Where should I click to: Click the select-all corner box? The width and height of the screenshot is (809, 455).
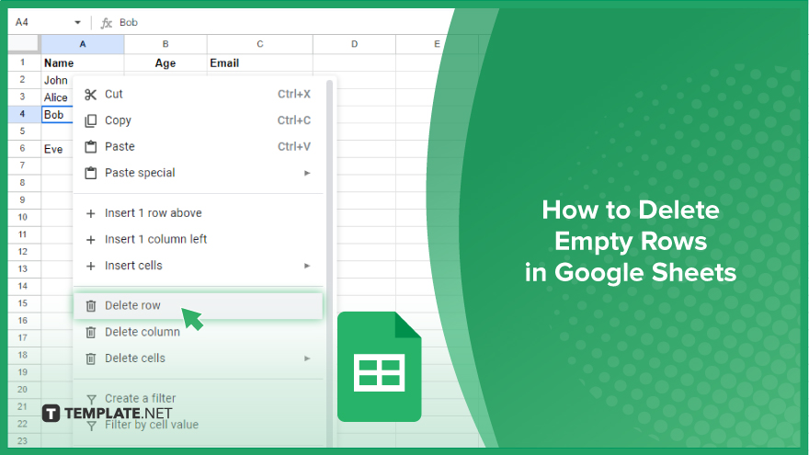pos(24,44)
